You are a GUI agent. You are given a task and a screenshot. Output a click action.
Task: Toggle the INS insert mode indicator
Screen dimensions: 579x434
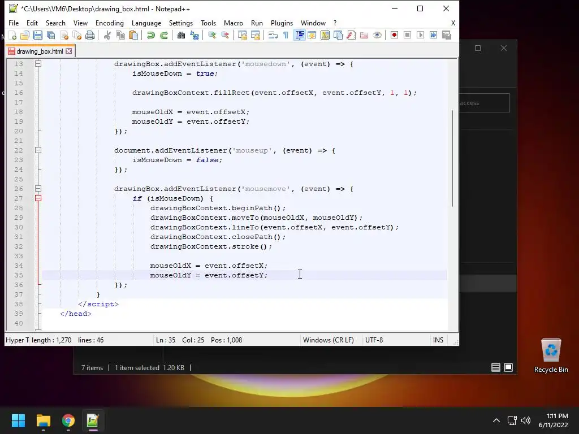coord(438,340)
